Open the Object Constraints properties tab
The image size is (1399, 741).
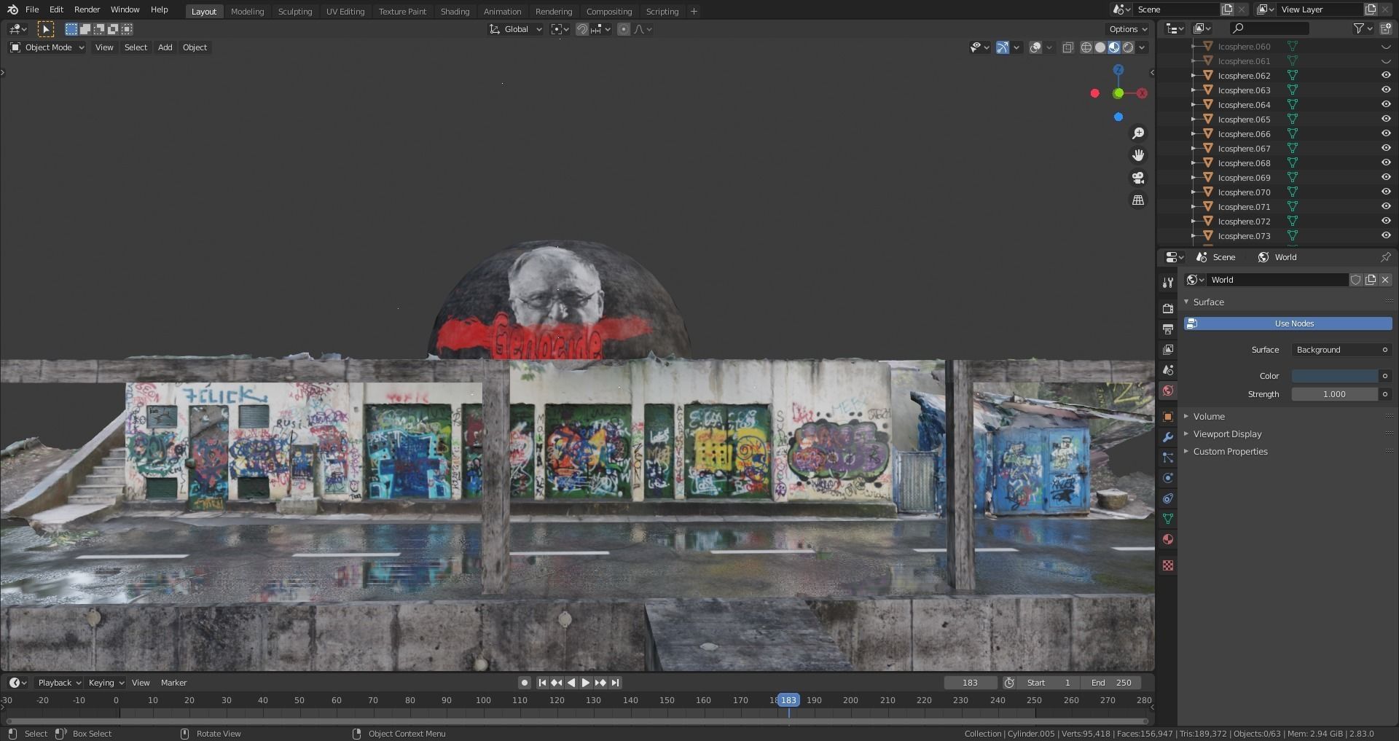click(x=1168, y=498)
